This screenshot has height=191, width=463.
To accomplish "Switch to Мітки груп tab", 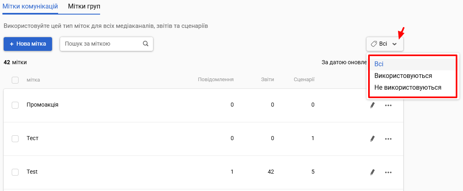I will click(x=84, y=6).
